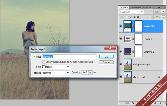
Task: Click the Layers panel scrollbar up arrow
Action: pos(164,22)
